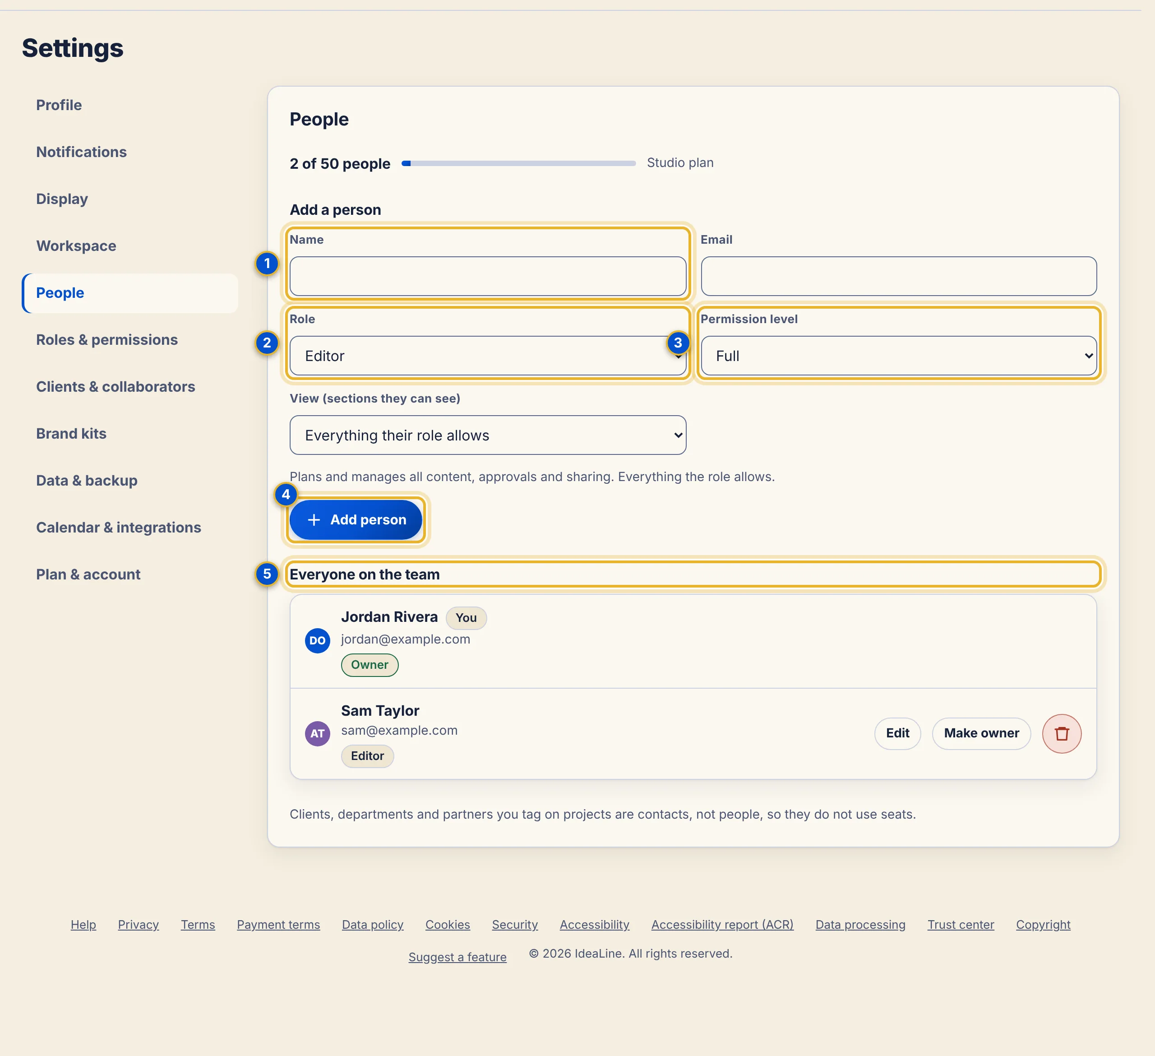Delete Sam Taylor with the trash icon
The width and height of the screenshot is (1155, 1056).
(1061, 733)
